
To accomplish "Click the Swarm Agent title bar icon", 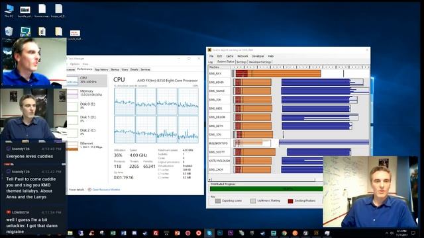I will coord(209,50).
